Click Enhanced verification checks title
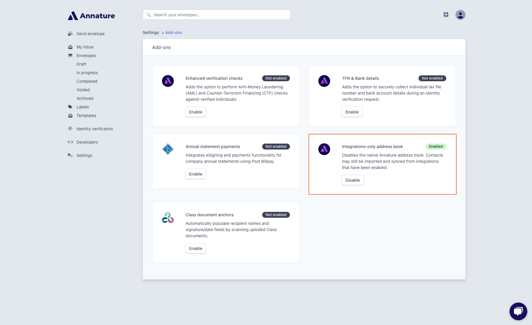Screen dimensions: 532x325 214,78
